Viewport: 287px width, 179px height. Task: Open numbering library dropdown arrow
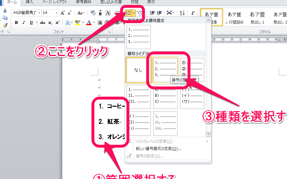point(134,13)
